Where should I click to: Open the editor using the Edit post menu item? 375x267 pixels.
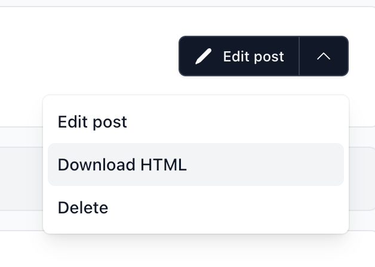[93, 122]
